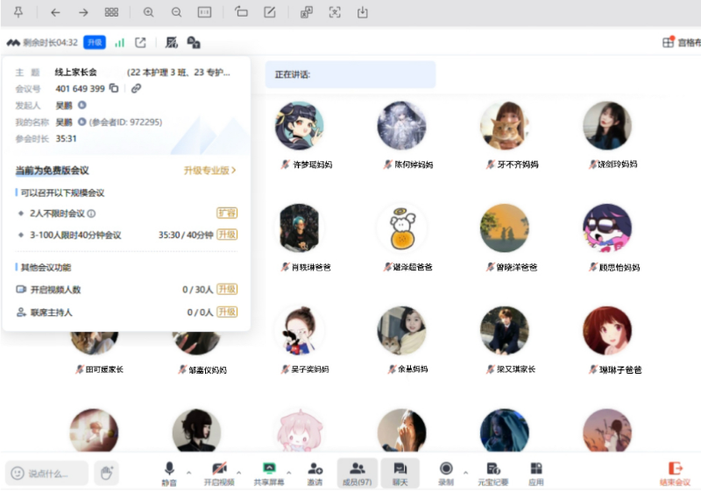Viewport: 701px width, 491px height.
Task: Click 升级 beside 35:30 / 40分钟
Action: (x=227, y=235)
